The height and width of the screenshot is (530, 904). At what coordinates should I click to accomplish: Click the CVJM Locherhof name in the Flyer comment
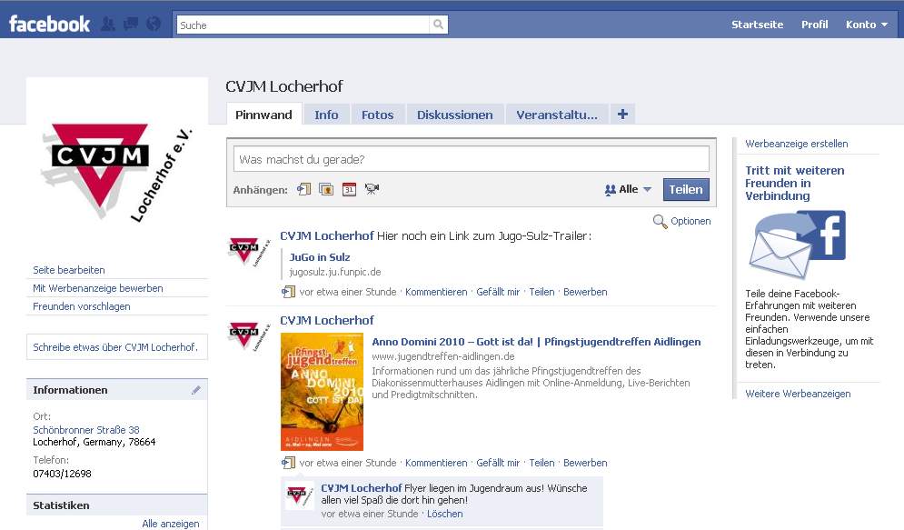click(362, 488)
